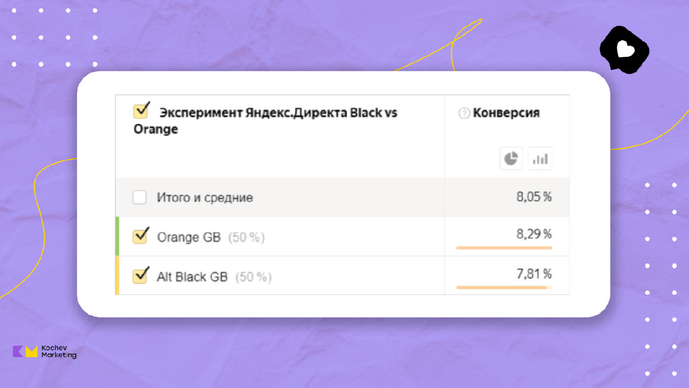Viewport: 689px width, 388px height.
Task: Switch to the bar chart view
Action: pyautogui.click(x=540, y=158)
